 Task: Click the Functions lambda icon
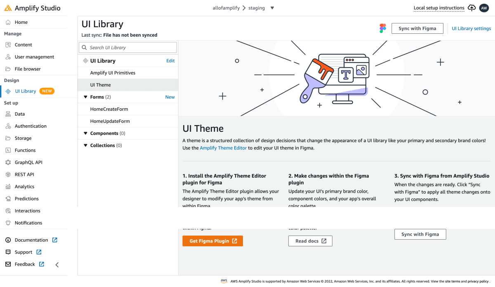click(8, 150)
